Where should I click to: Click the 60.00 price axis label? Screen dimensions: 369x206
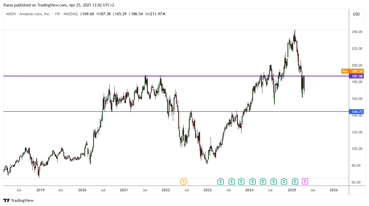(x=356, y=182)
